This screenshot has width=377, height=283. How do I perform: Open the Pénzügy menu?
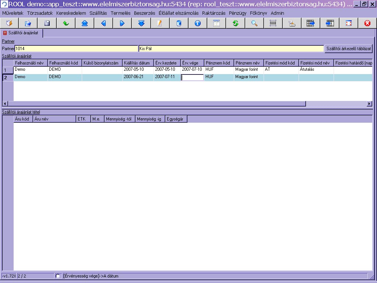coord(237,13)
